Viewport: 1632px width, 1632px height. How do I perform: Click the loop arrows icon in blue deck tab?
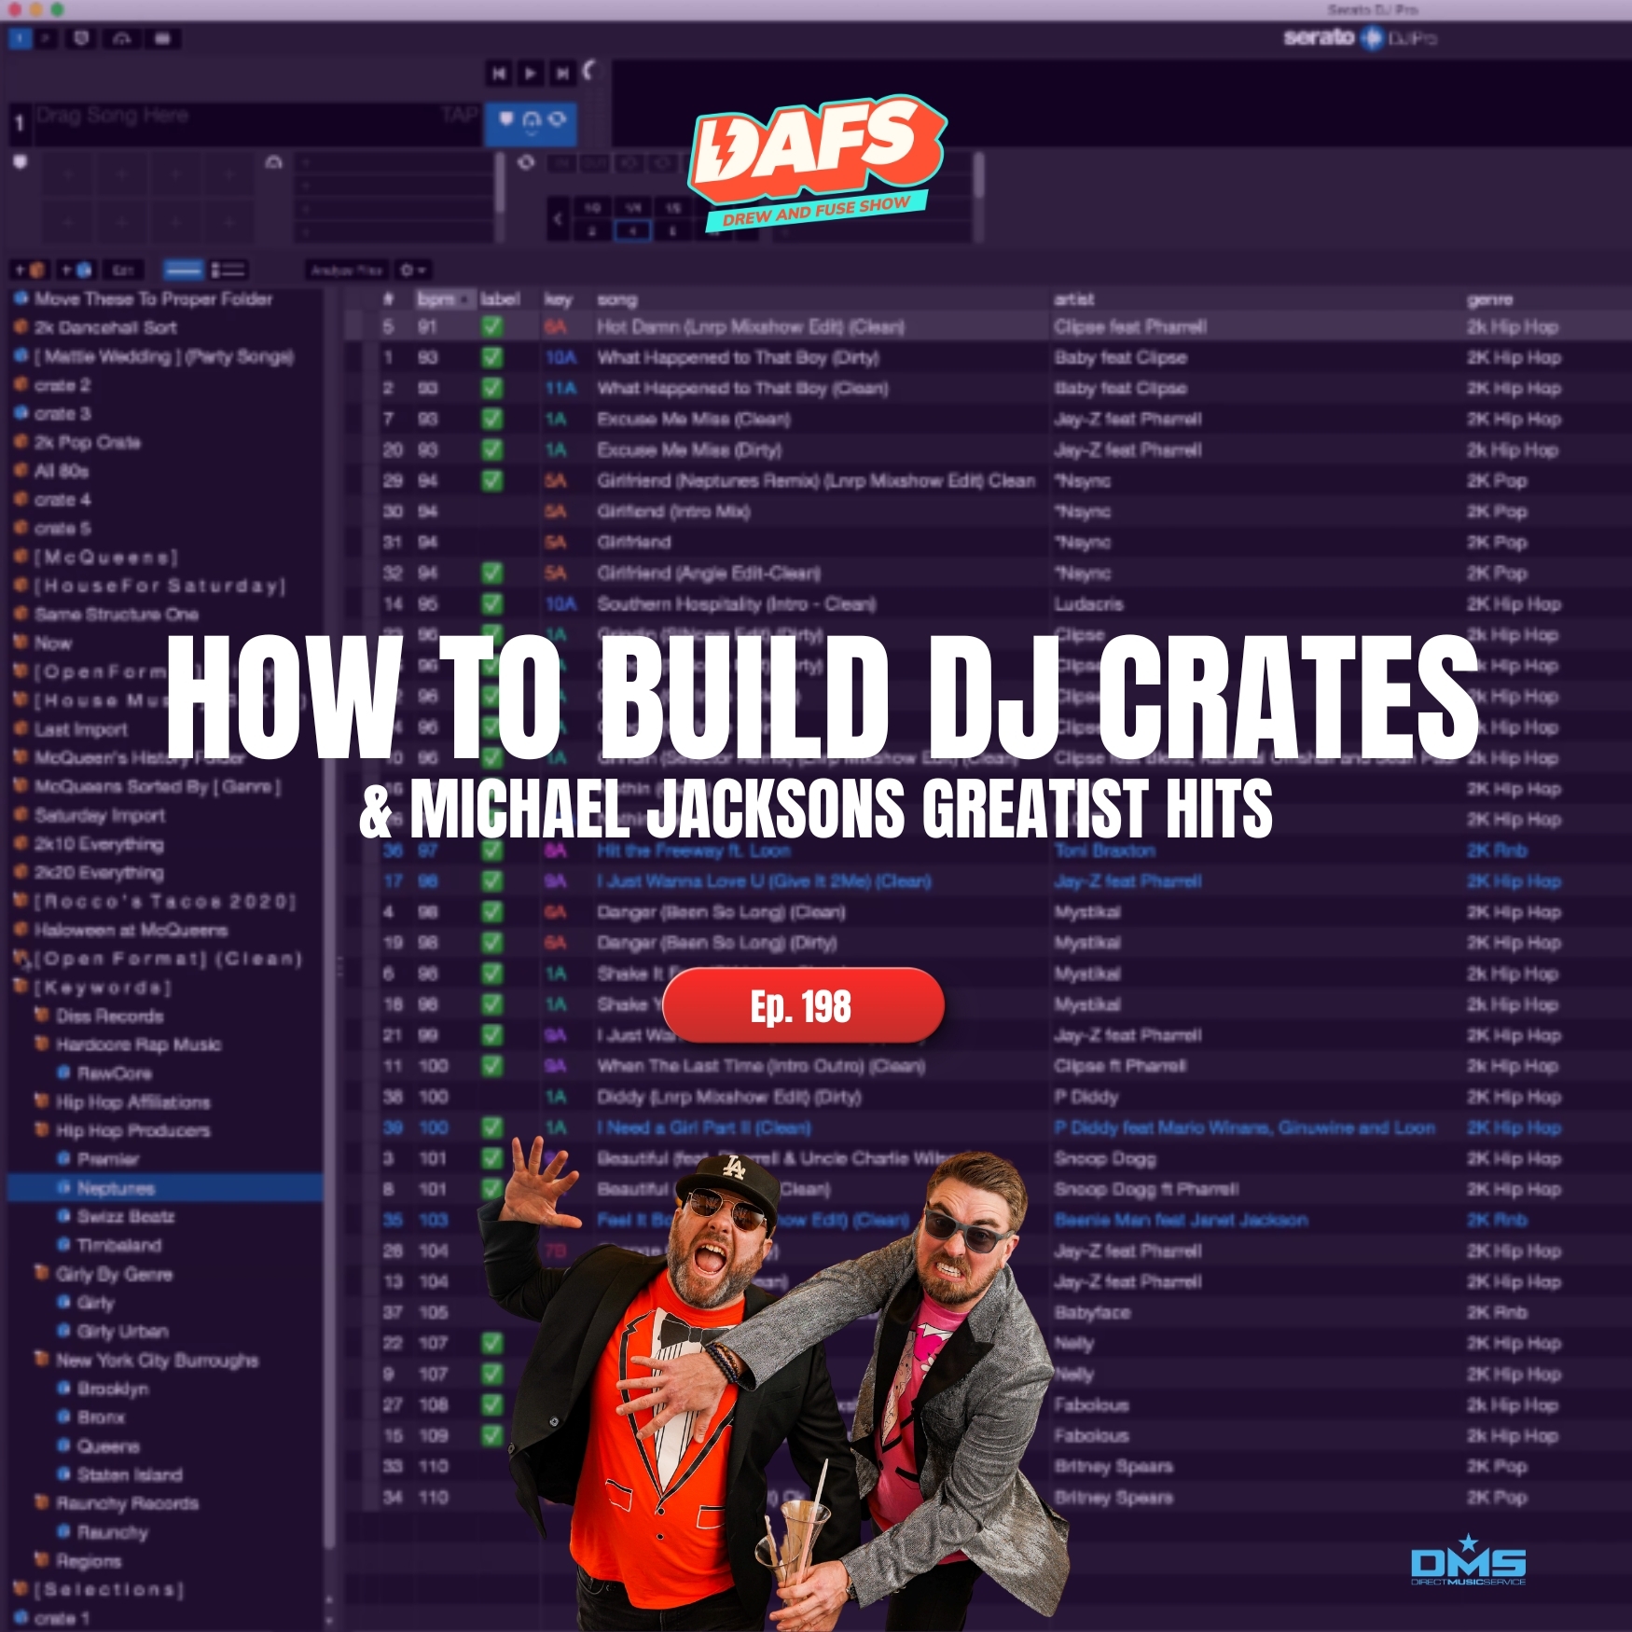557,119
